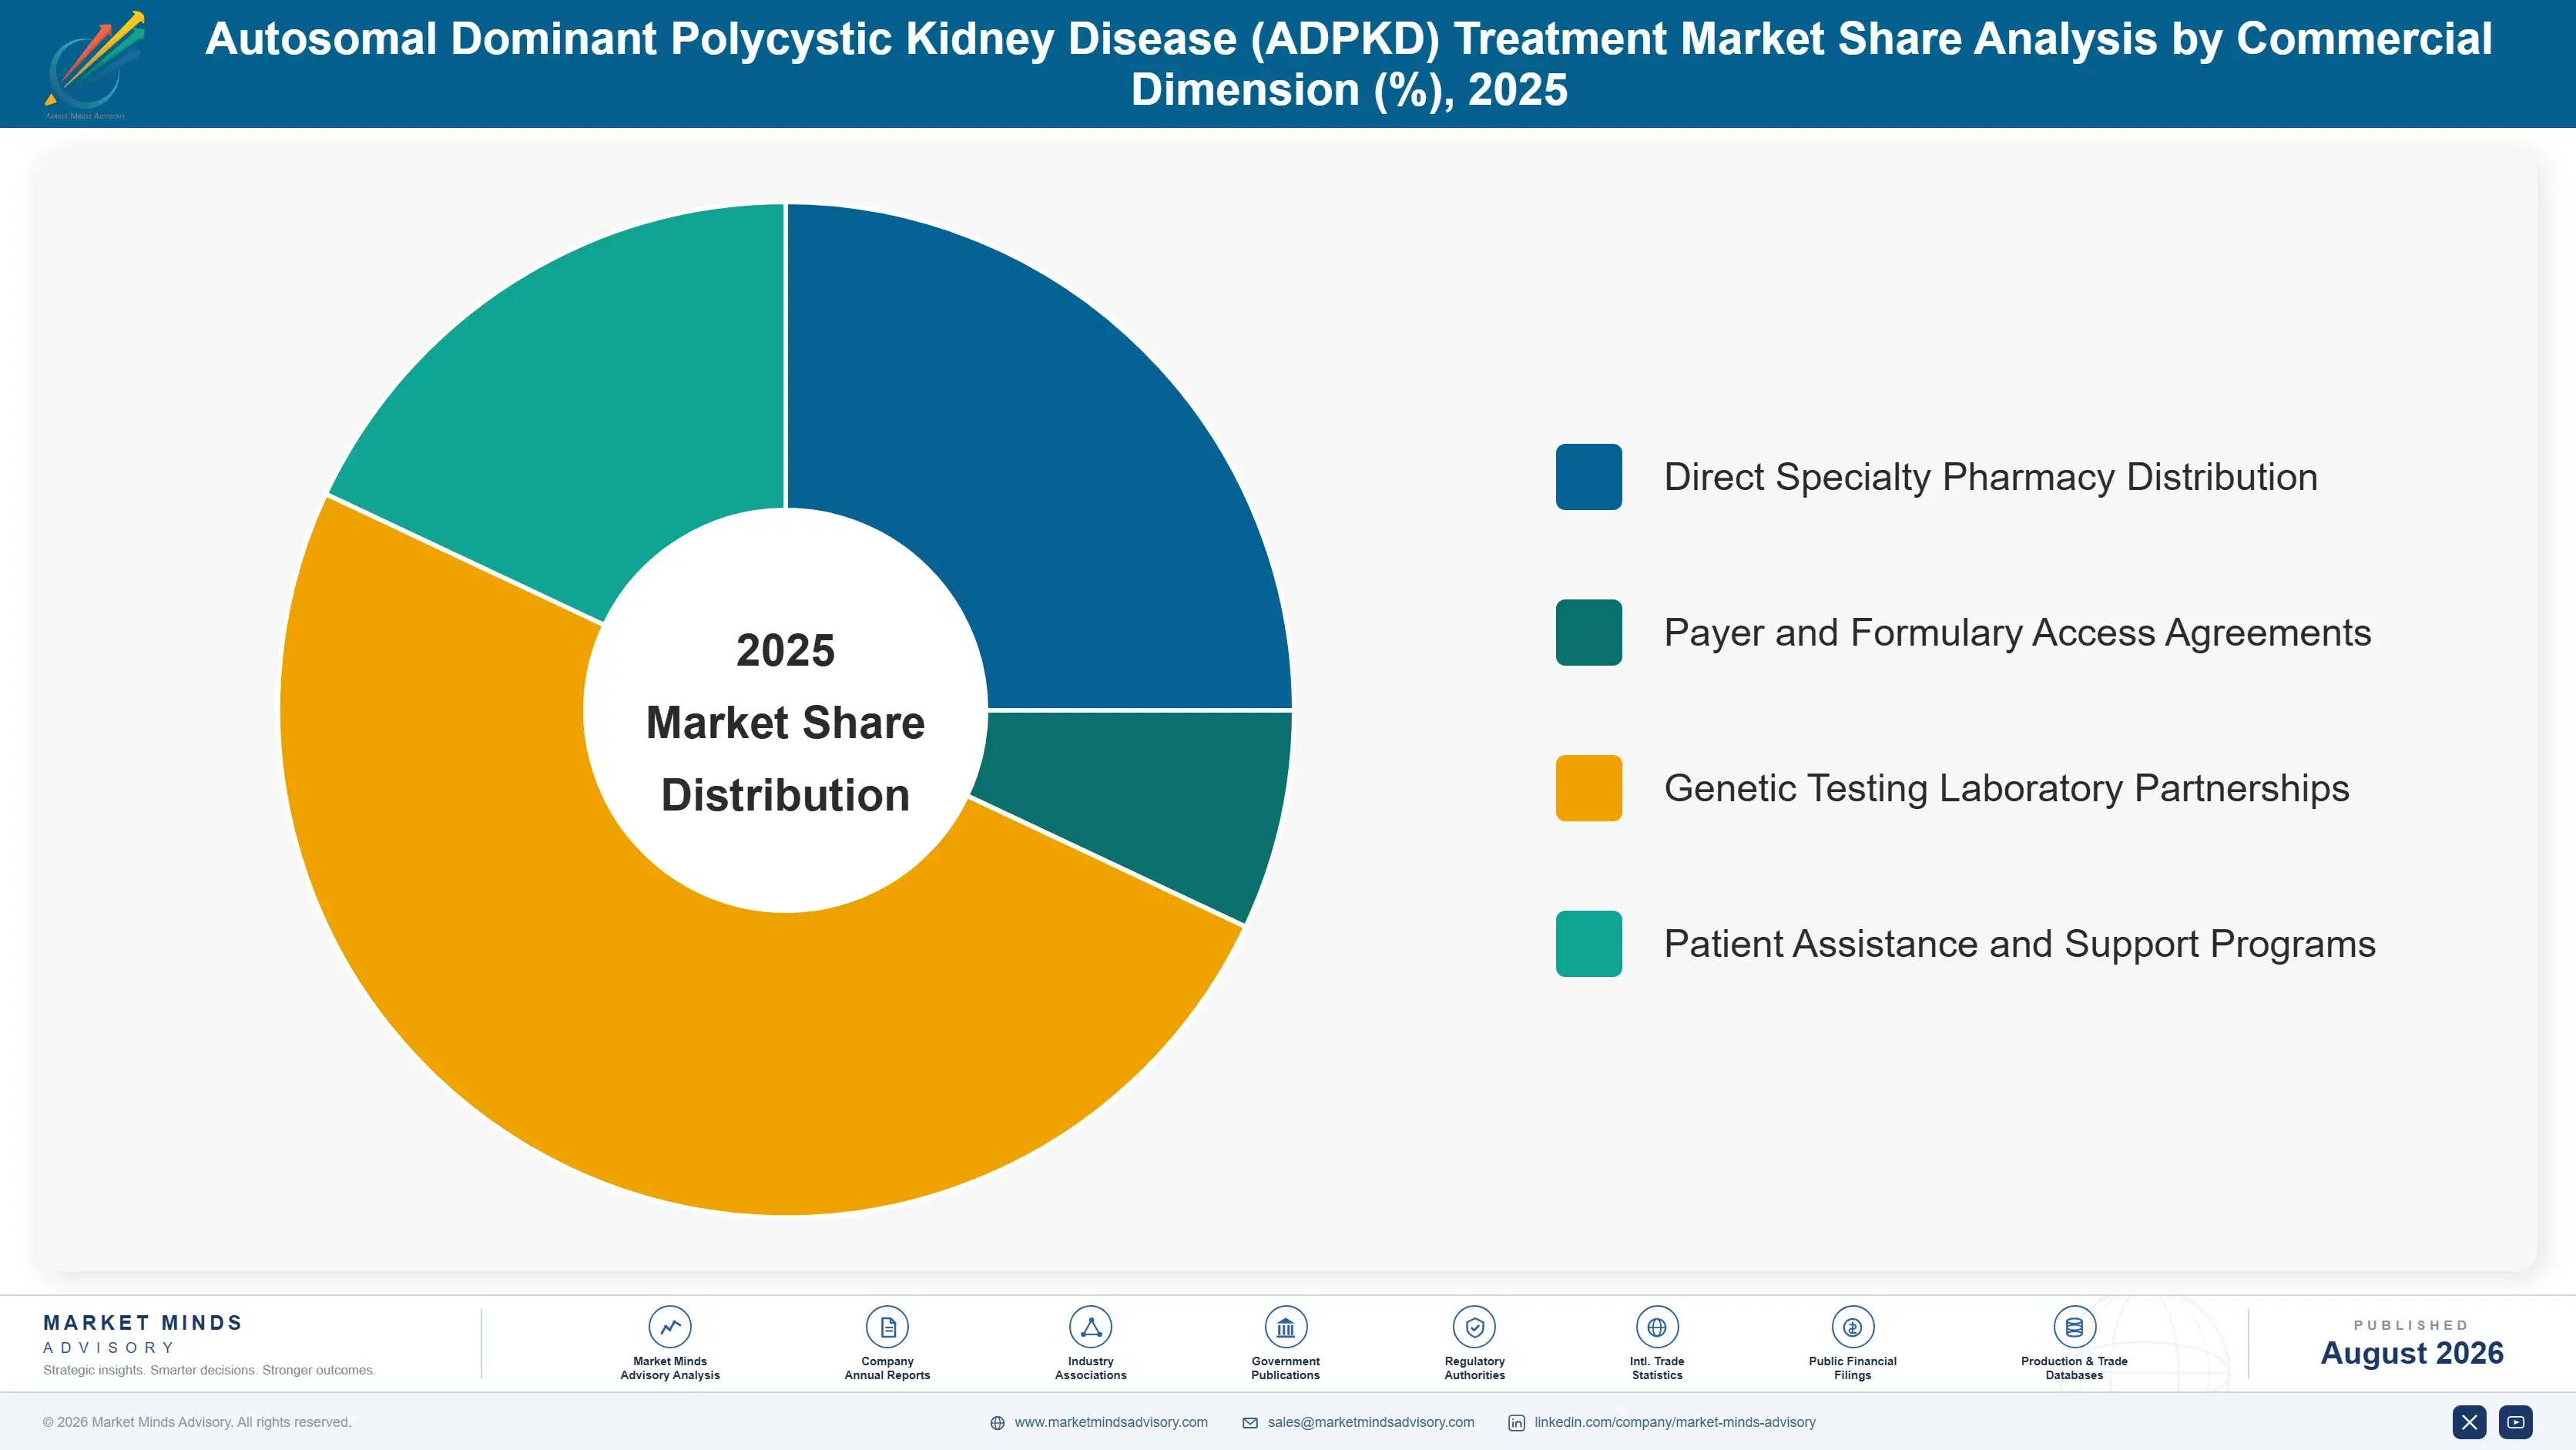Click the teal Patient Assistance legend swatch
This screenshot has height=1450, width=2576.
1588,943
